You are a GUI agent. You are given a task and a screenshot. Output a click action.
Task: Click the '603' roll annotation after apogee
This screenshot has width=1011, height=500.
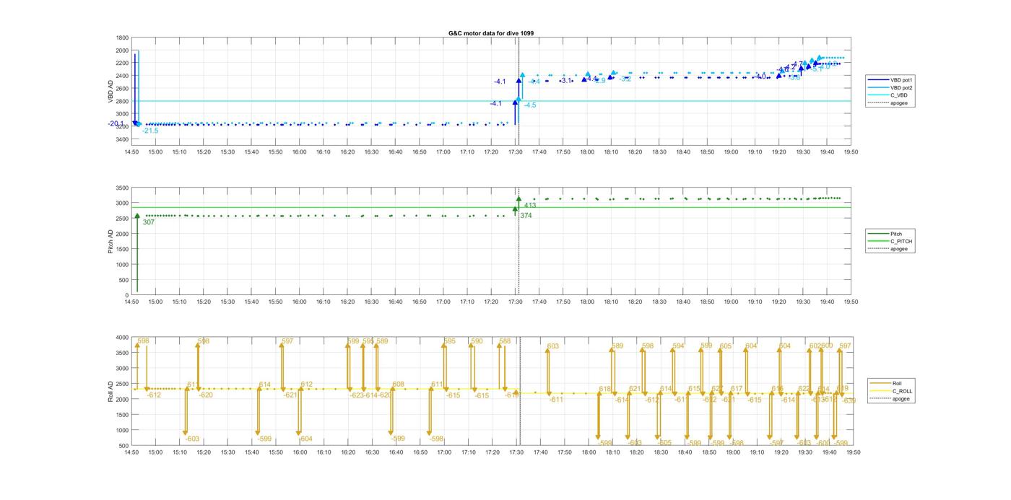pos(552,346)
